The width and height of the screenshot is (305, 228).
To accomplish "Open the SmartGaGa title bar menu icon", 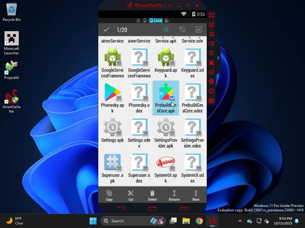I will coord(170,5).
